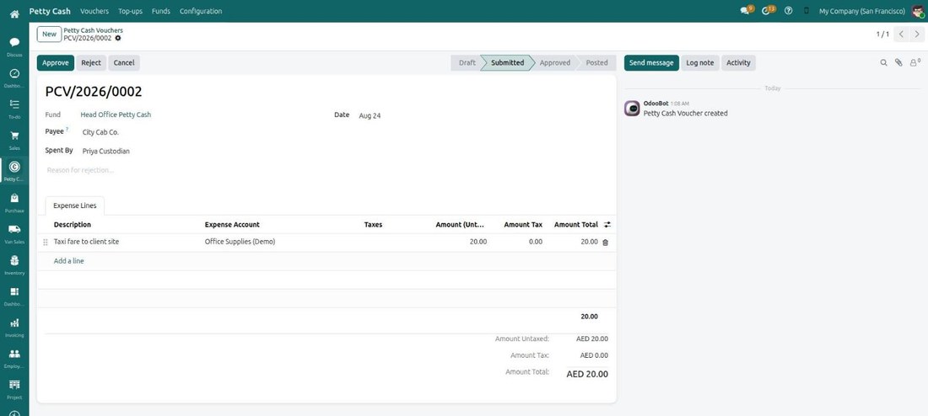Click the Draft status stage
The image size is (928, 416).
pos(467,62)
